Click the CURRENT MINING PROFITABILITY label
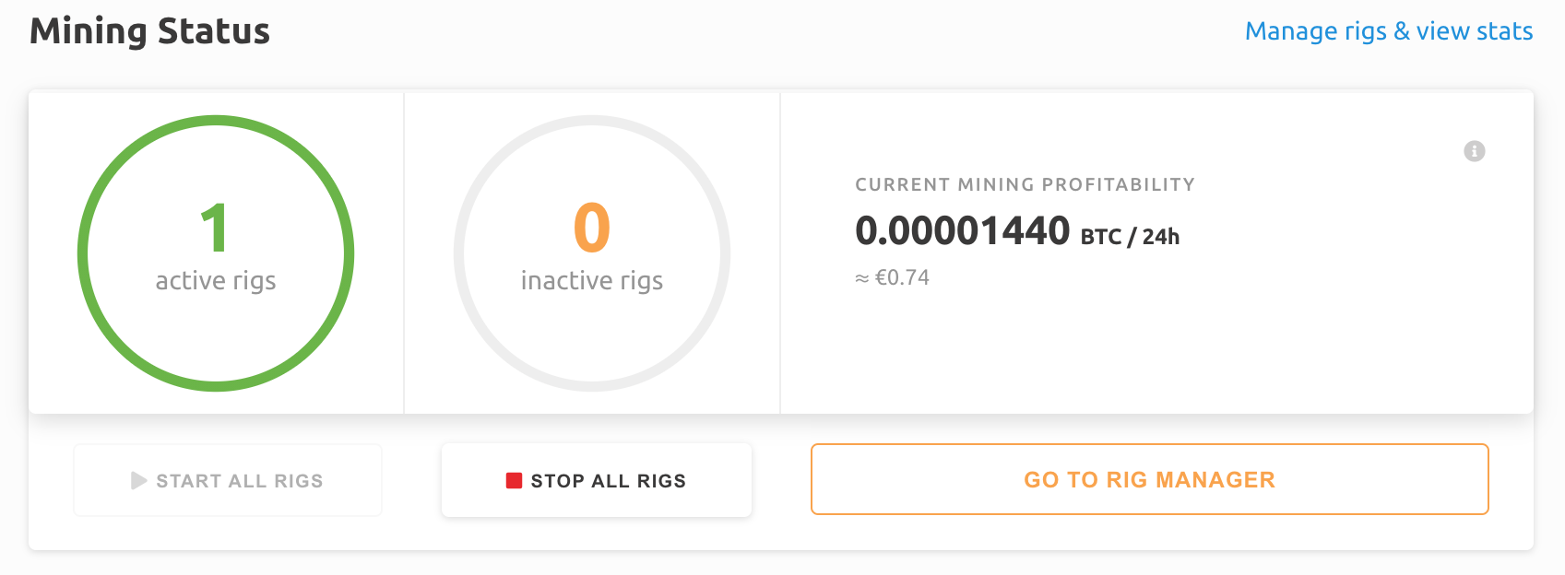 pos(1025,184)
